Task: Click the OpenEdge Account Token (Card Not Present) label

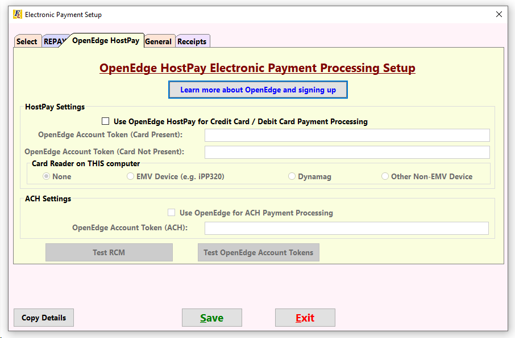Action: 105,152
